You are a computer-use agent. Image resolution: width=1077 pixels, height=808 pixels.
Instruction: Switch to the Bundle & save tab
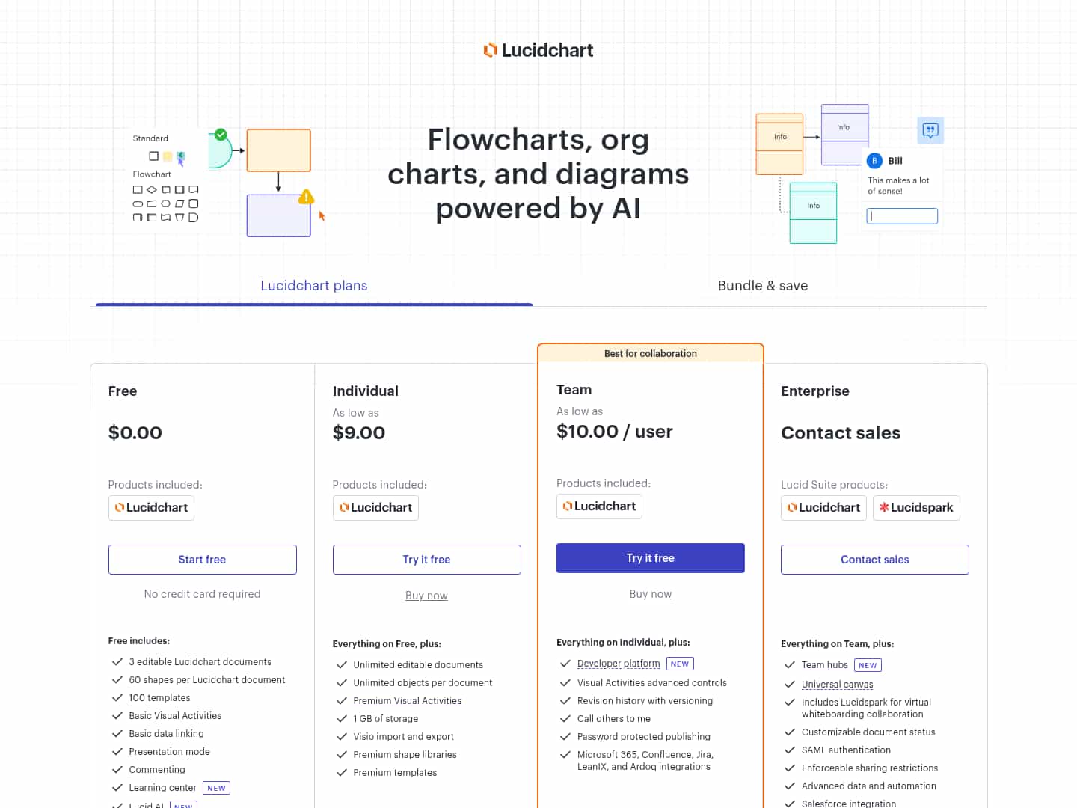(762, 285)
